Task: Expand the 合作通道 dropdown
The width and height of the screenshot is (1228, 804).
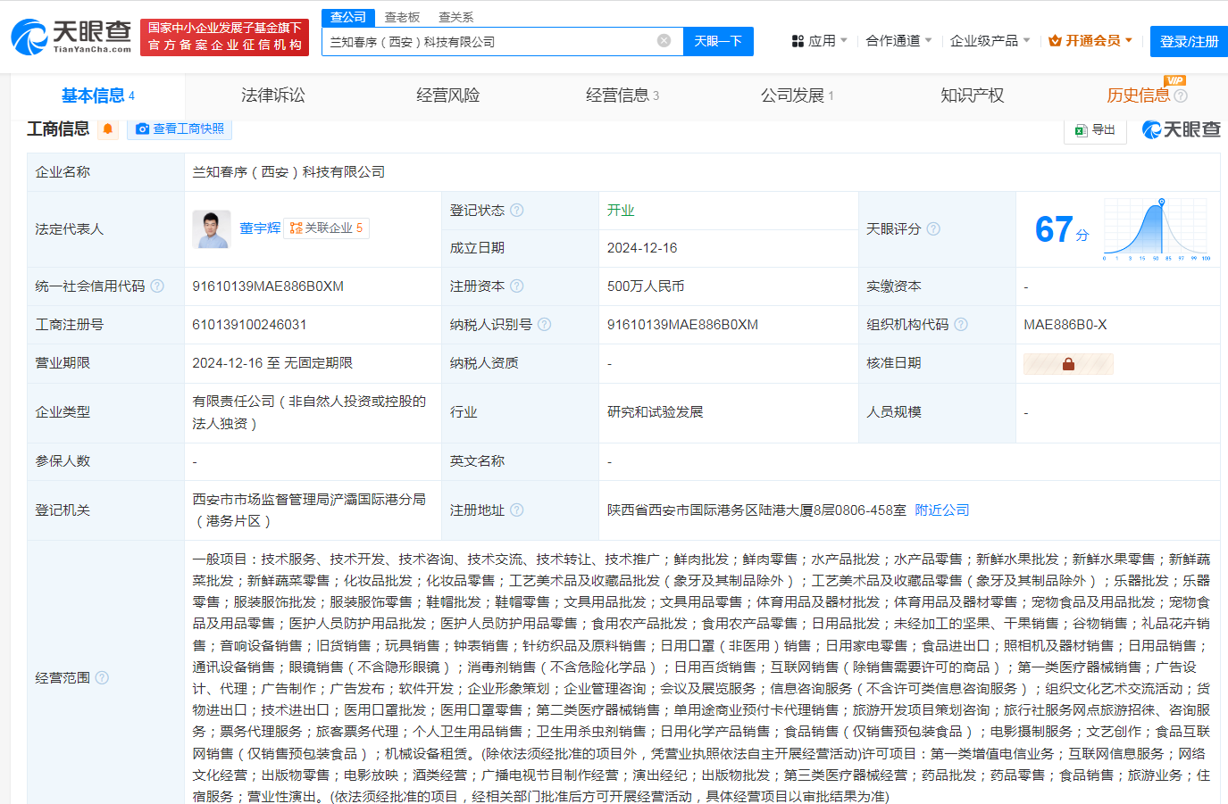Action: coord(898,41)
